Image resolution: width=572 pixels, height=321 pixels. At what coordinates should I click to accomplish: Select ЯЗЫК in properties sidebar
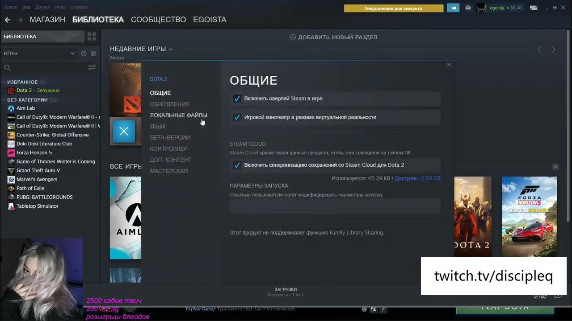[158, 127]
